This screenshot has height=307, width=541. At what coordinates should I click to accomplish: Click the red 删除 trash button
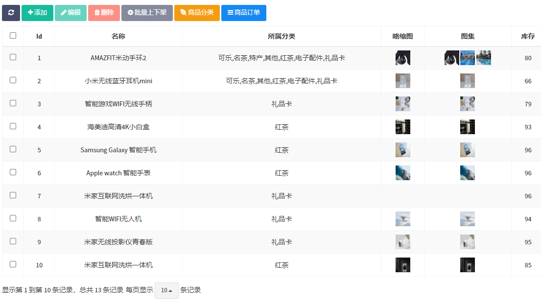[104, 13]
